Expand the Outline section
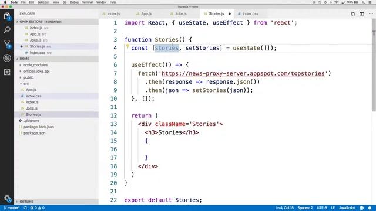The image size is (376, 211). pos(56,202)
